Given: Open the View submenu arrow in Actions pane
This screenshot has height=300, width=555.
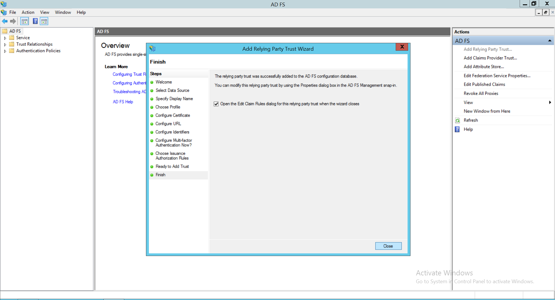Looking at the screenshot, I should pos(550,102).
